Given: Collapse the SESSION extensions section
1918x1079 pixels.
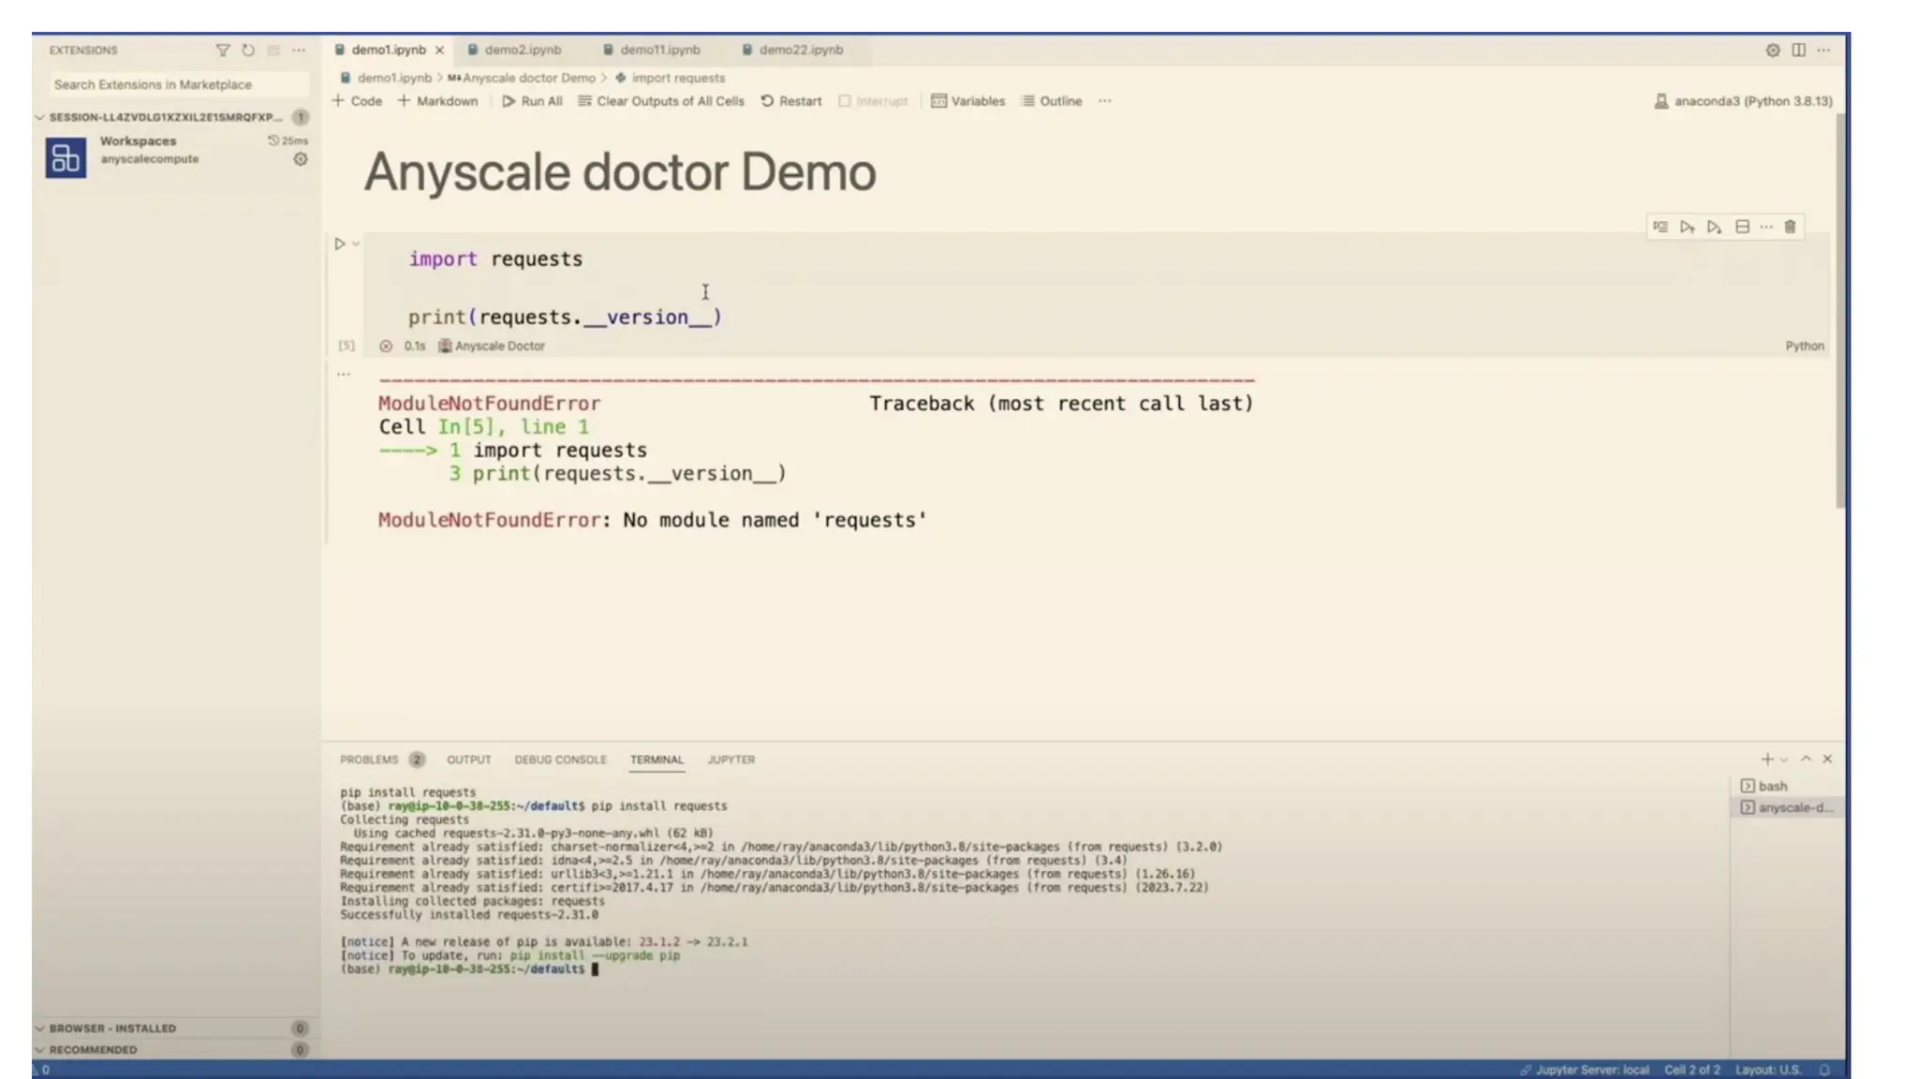Looking at the screenshot, I should click(x=40, y=117).
